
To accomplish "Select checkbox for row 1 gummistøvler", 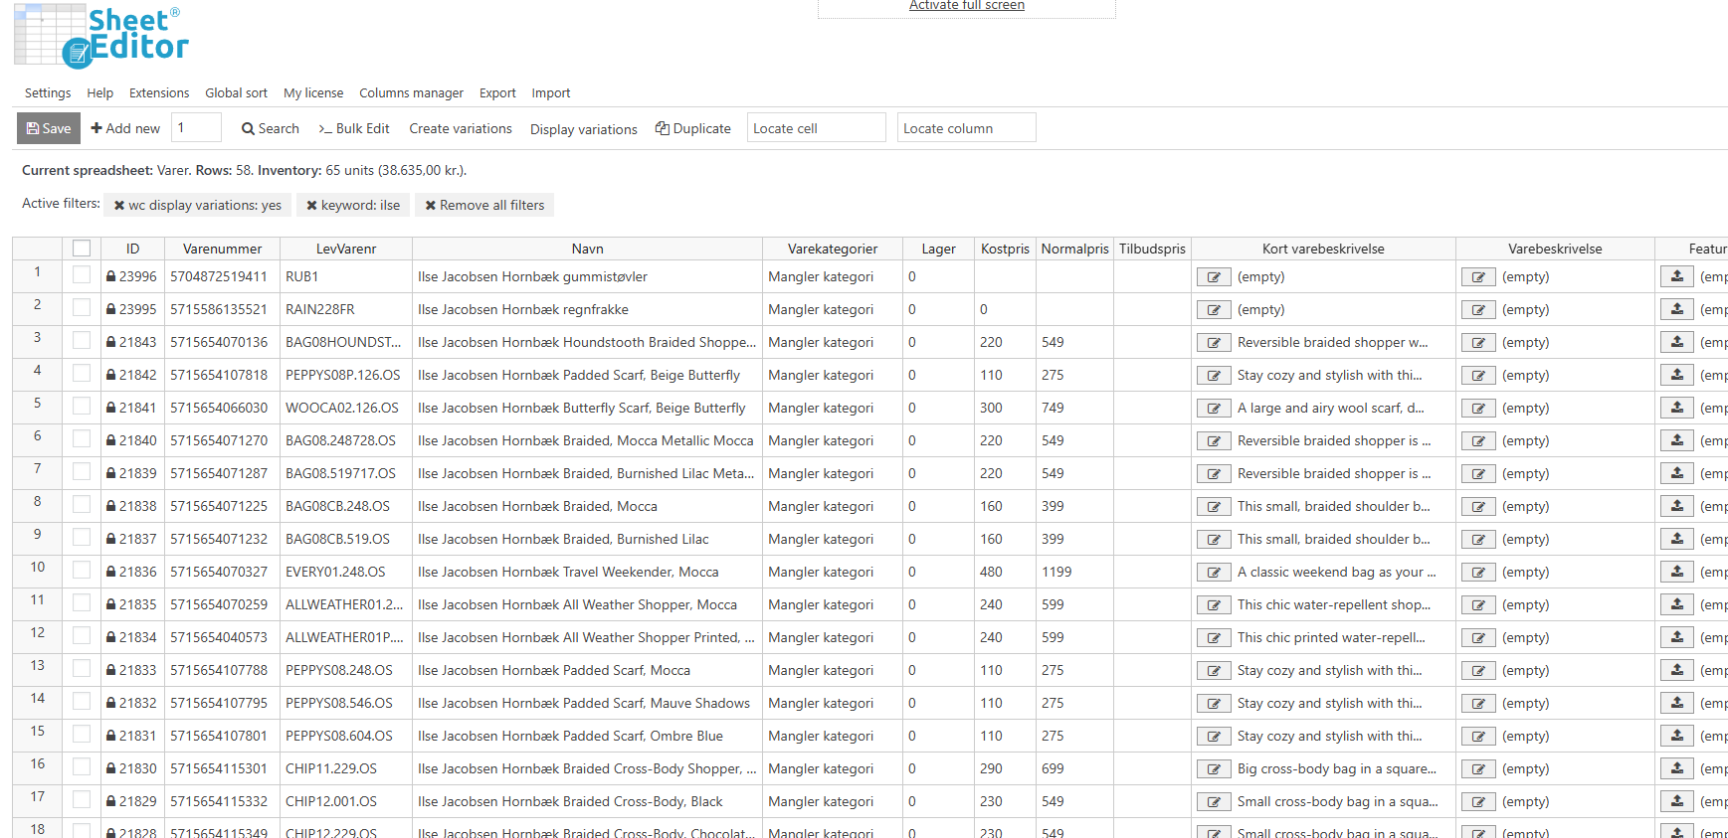I will 82,275.
